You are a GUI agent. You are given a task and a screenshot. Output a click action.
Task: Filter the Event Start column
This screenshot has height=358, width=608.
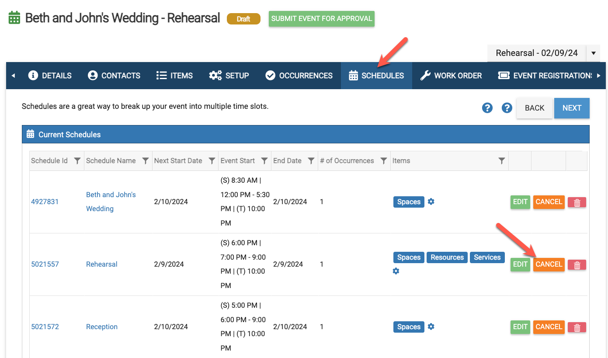[x=264, y=161]
